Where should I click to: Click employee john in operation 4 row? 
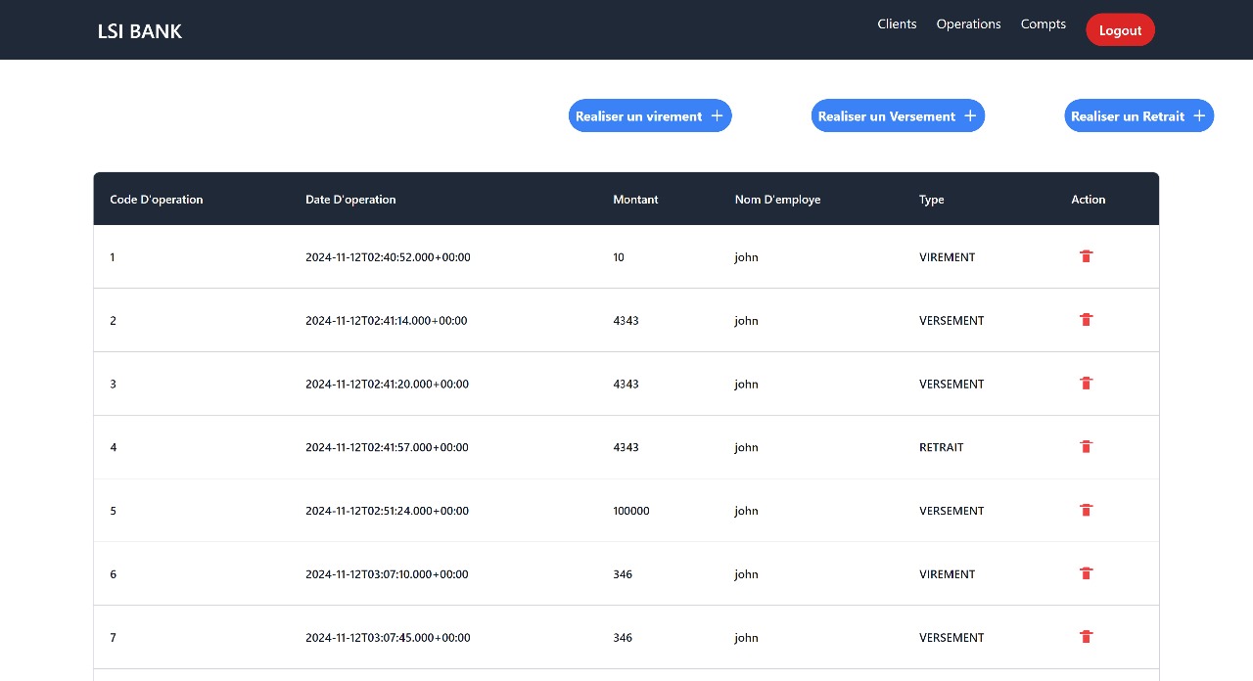(x=746, y=447)
